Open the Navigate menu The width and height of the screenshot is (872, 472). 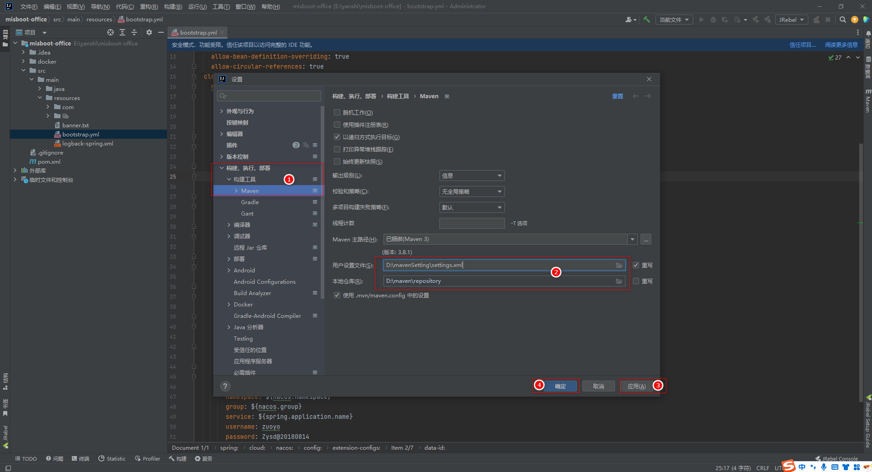point(100,6)
